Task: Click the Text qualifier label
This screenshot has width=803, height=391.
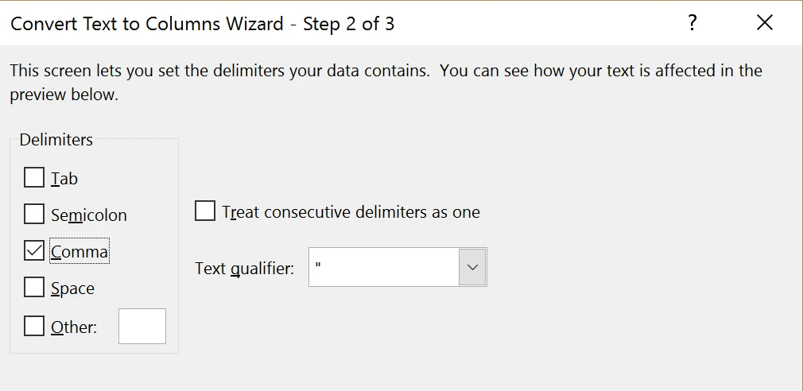Action: pos(244,268)
